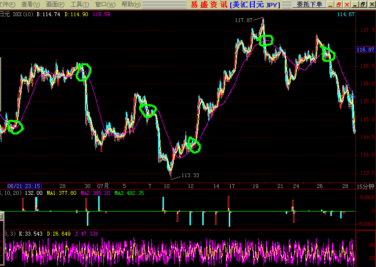
Task: Open the 工具(T) menu
Action: click(x=80, y=4)
